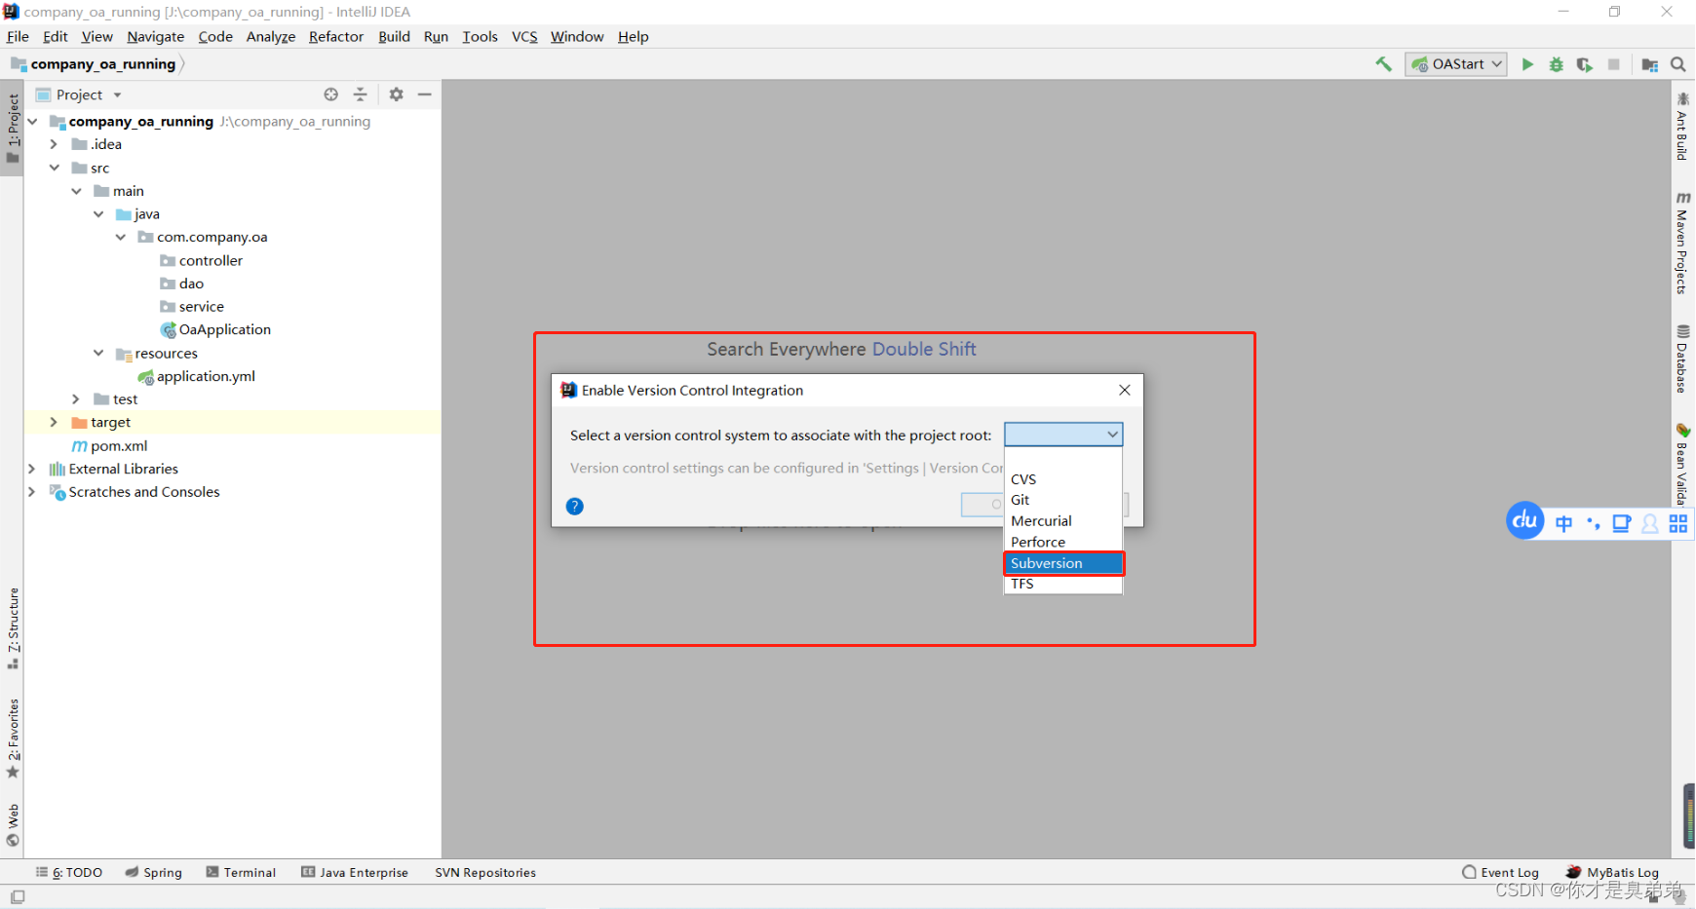Open the Event Log
The image size is (1696, 909).
[1500, 872]
